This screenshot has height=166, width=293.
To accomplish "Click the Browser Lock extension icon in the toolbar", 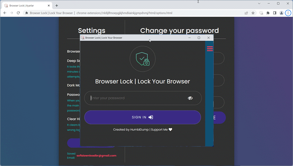I will (x=261, y=13).
